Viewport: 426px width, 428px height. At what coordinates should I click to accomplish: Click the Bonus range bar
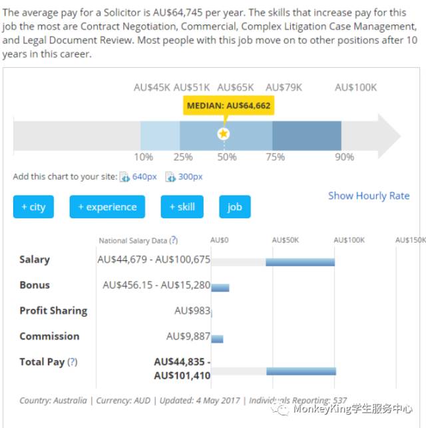(220, 288)
